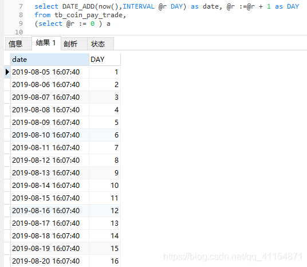
Task: Click the date column header
Action: (50, 60)
